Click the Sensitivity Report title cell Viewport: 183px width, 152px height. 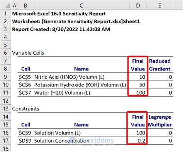[x=59, y=14]
